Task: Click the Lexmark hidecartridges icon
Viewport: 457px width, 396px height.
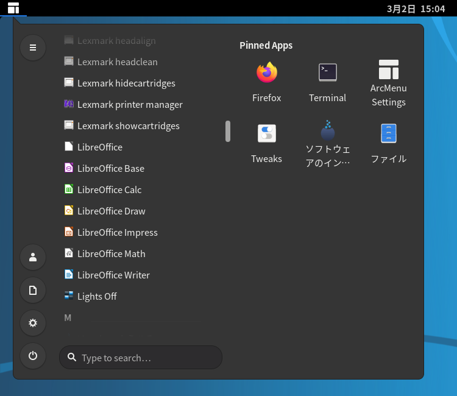Action: [x=69, y=83]
